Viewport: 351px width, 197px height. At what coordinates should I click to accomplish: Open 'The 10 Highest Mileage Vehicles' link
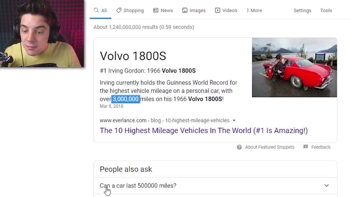203,131
